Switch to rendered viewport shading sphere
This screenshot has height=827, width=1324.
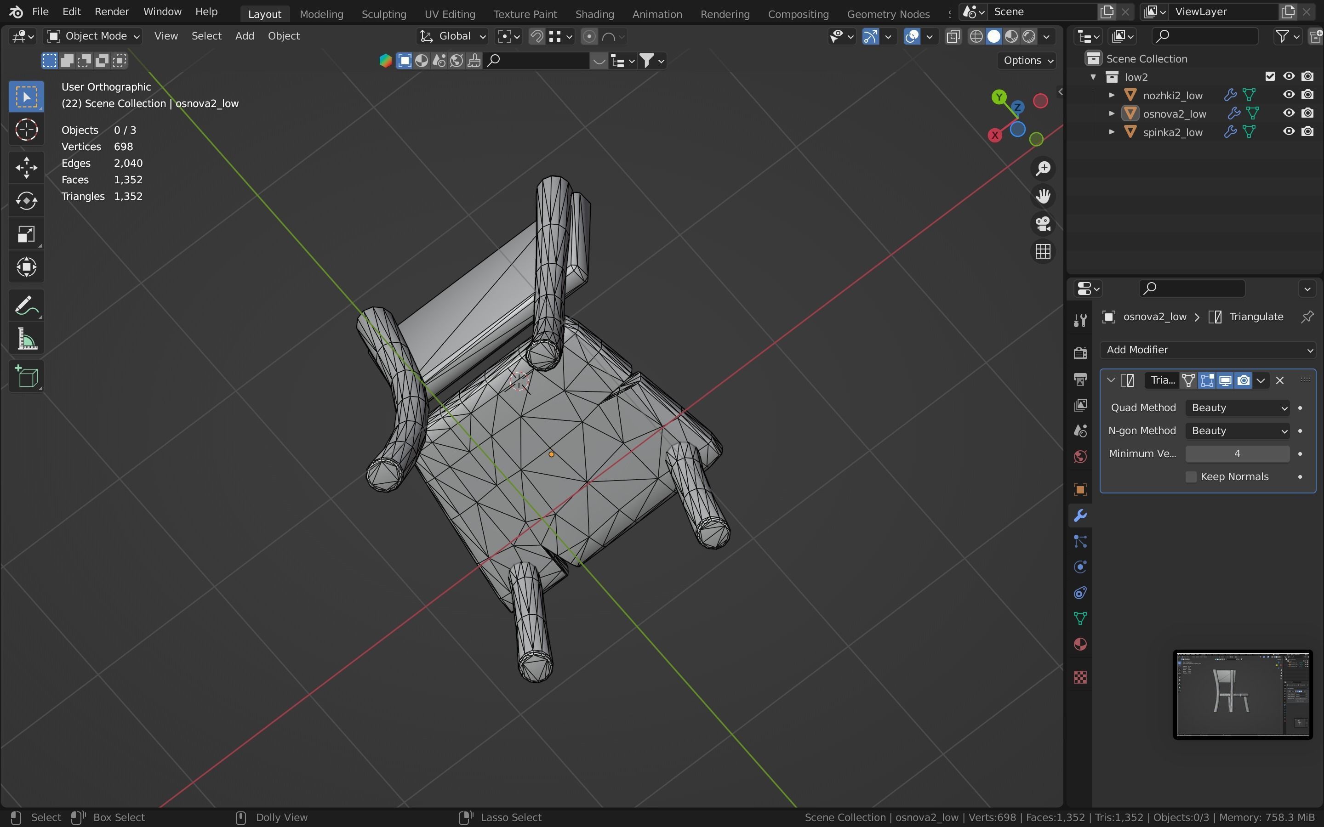click(x=1029, y=37)
